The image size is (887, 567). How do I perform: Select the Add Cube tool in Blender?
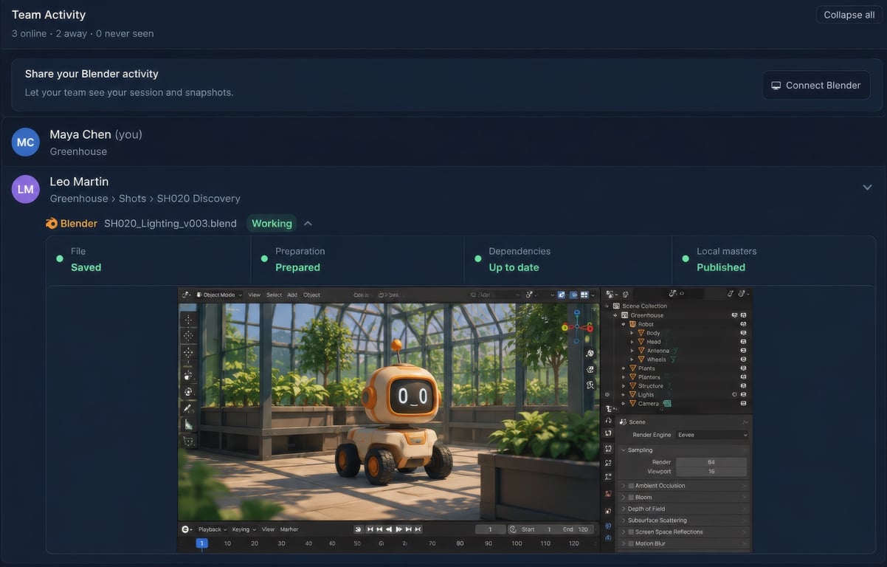188,441
